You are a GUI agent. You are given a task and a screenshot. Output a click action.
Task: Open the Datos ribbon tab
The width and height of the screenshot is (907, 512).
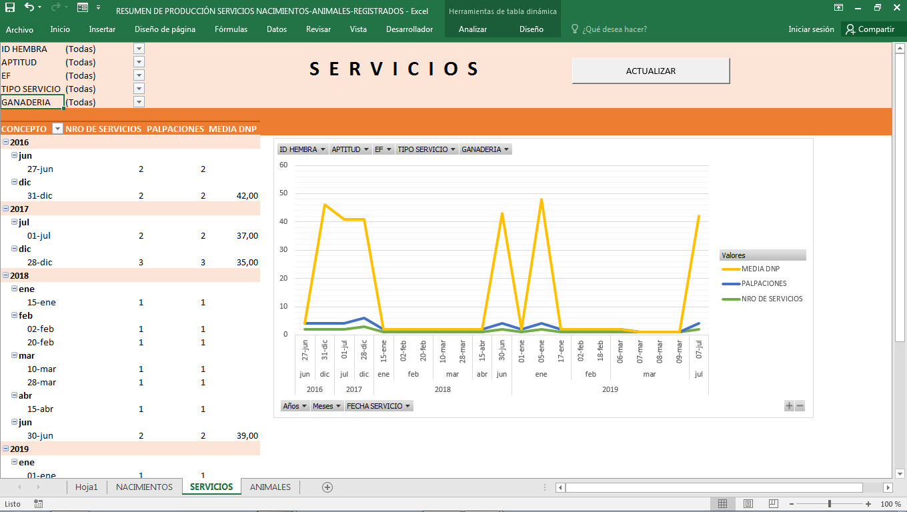pyautogui.click(x=277, y=29)
